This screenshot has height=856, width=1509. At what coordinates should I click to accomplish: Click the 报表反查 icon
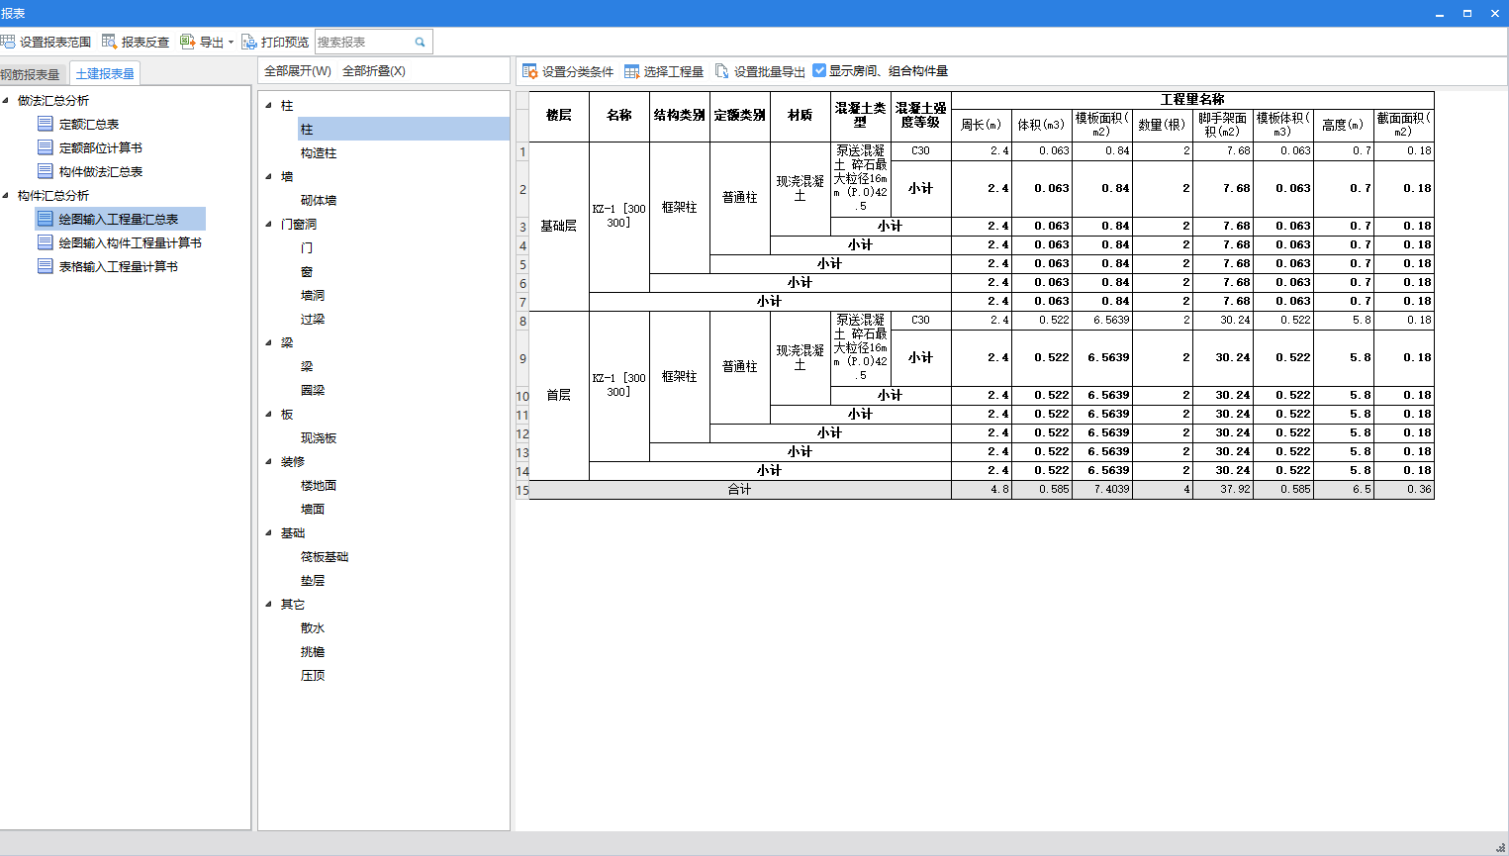pyautogui.click(x=110, y=42)
